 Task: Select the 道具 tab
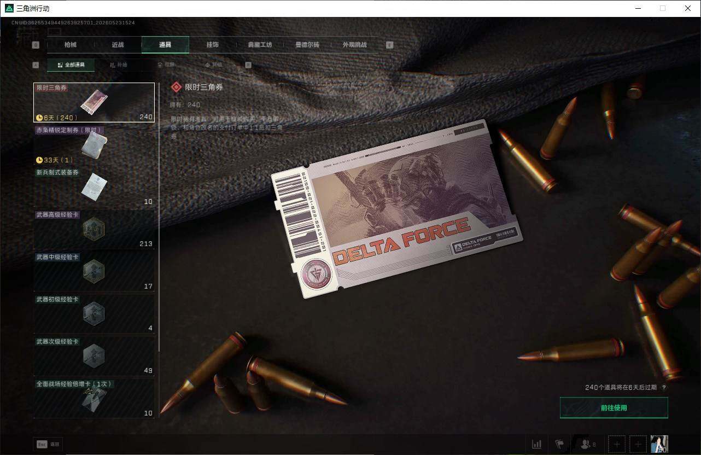(165, 45)
